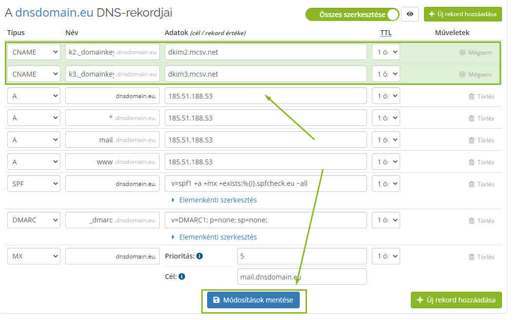This screenshot has height=320, width=520.
Task: Open the TTL dropdown of the MX record
Action: [x=386, y=256]
